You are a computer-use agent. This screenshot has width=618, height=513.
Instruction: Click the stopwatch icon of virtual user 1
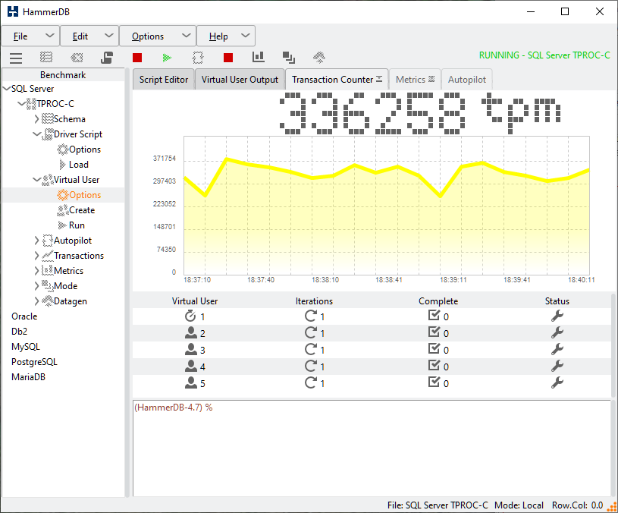[x=190, y=316]
